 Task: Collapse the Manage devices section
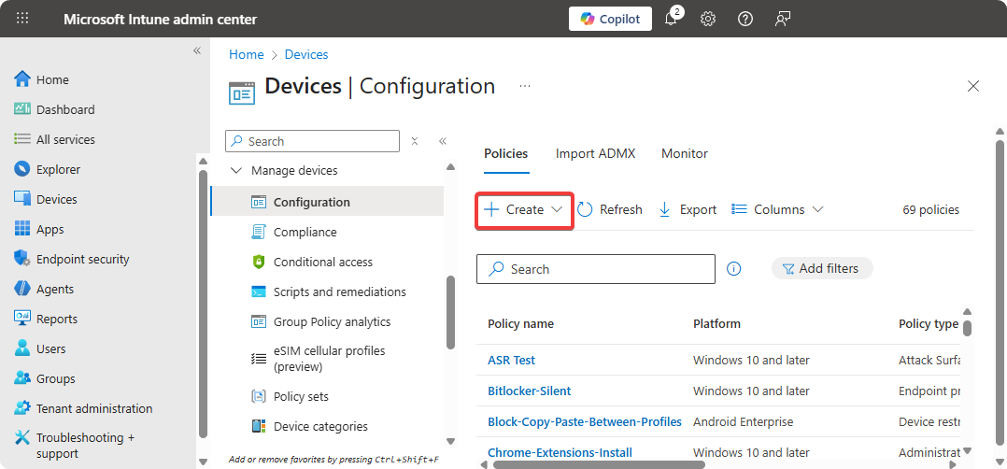(235, 171)
